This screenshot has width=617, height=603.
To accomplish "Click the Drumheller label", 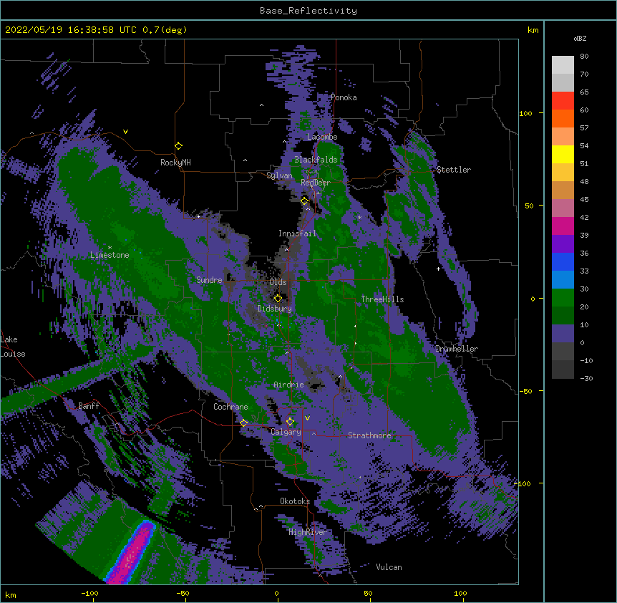I will (x=457, y=349).
